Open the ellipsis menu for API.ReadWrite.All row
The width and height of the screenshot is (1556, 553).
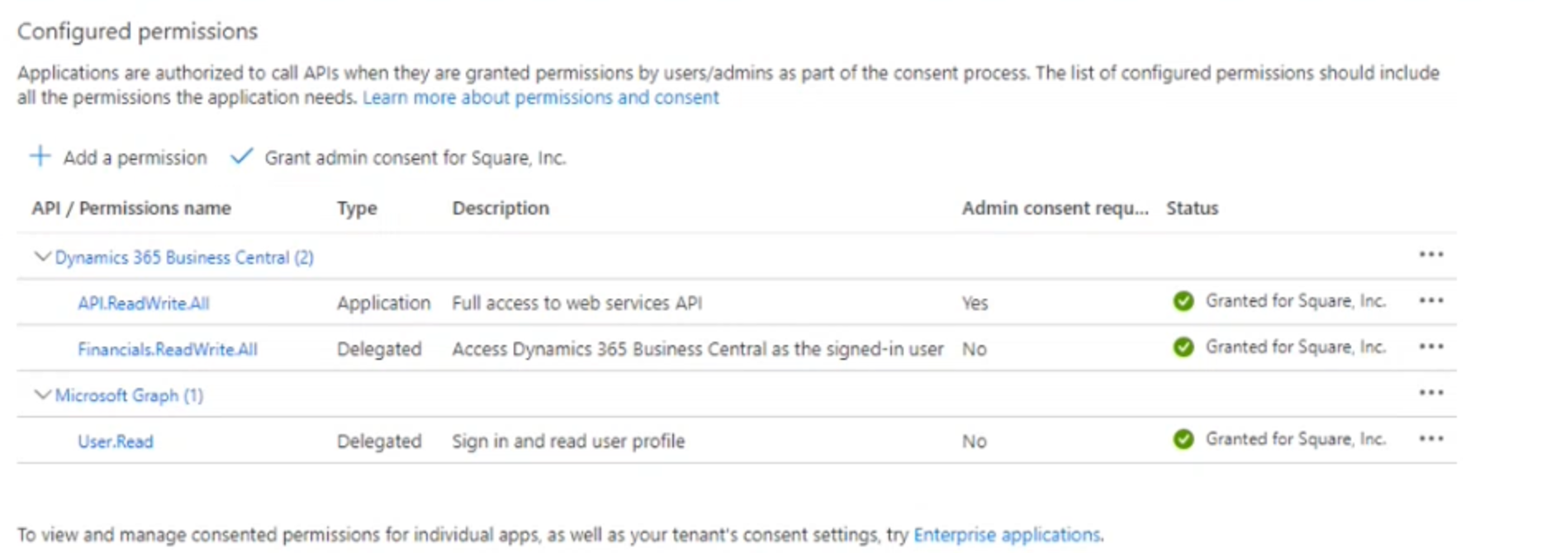point(1430,300)
